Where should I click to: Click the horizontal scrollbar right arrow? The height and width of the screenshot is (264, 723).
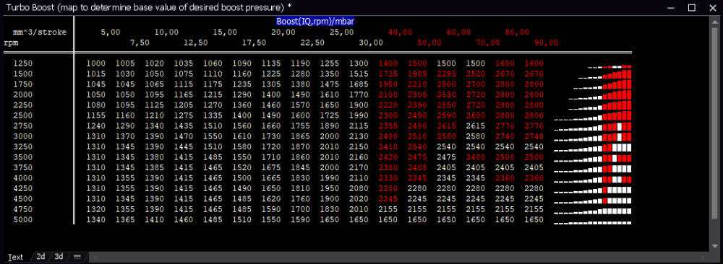[702, 257]
